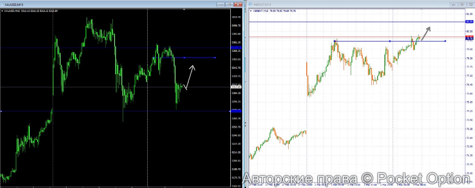Click the chart shift triangle on XAUUSD chart

pos(184,9)
